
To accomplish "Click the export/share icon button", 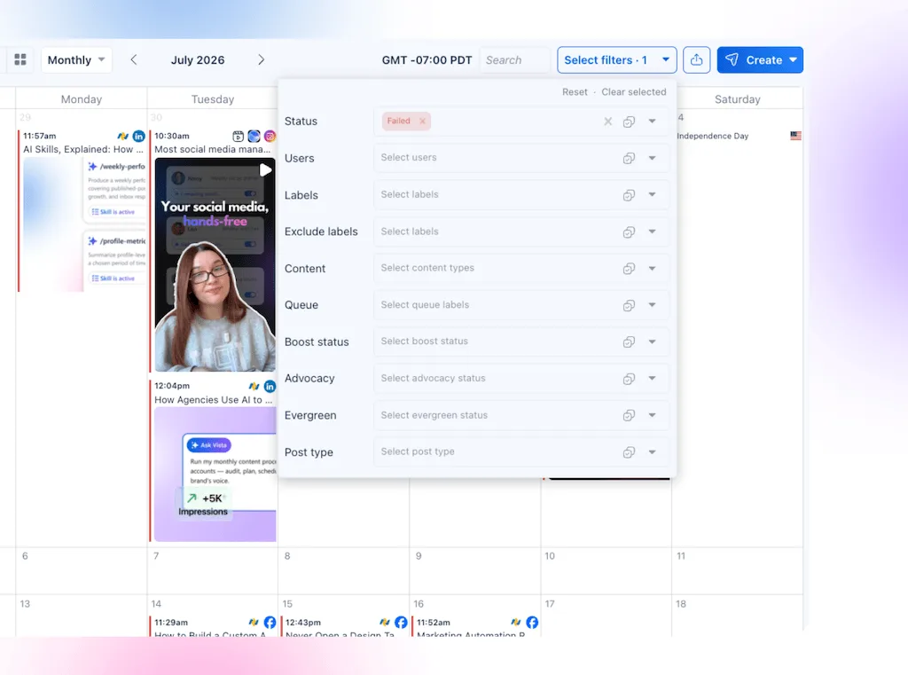I will [x=696, y=59].
